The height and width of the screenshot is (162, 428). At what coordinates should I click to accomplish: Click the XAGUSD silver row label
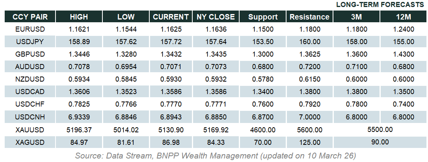pyautogui.click(x=30, y=142)
